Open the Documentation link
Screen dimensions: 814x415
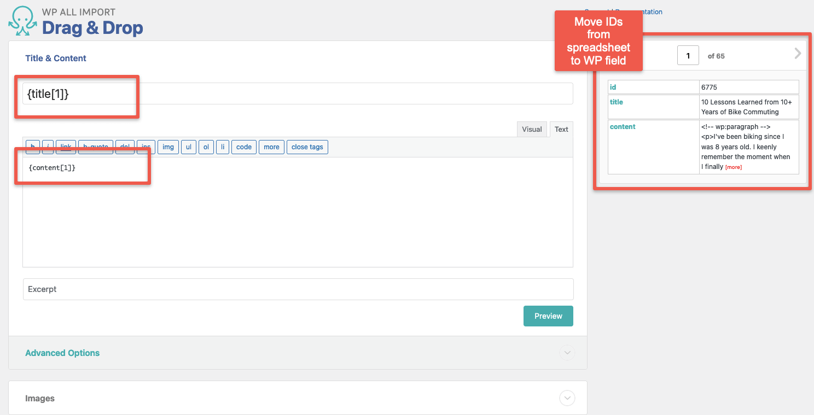(639, 11)
